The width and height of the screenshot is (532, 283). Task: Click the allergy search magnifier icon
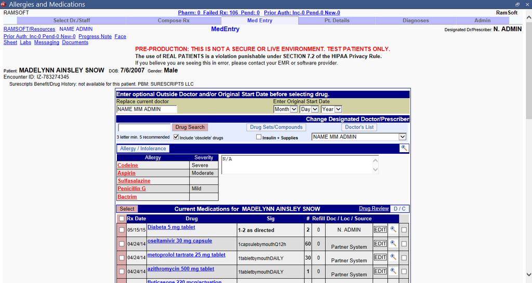pyautogui.click(x=404, y=149)
